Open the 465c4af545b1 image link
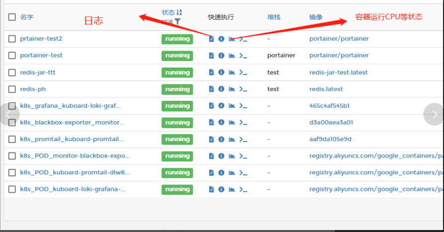The width and height of the screenshot is (444, 232). (x=329, y=106)
